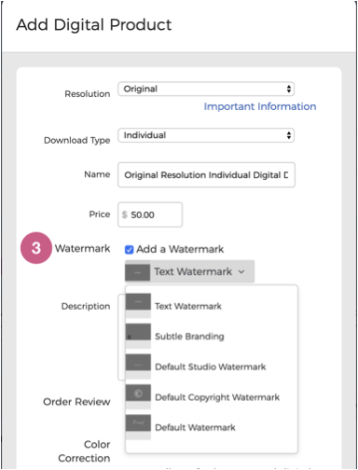Toggle the Add a Watermark checkbox
The image size is (358, 470).
pos(129,250)
